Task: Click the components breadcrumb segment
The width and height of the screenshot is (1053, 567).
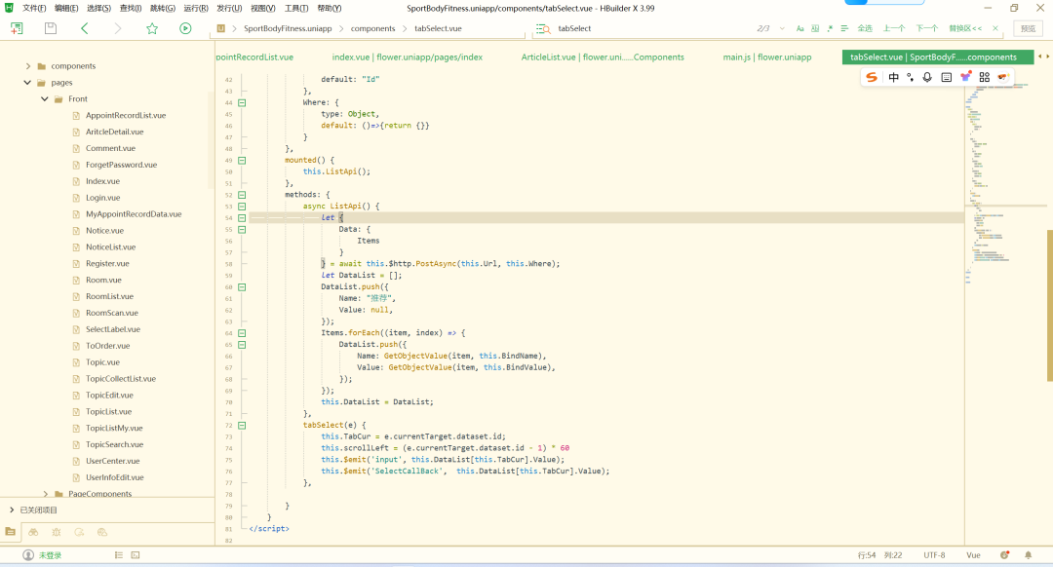Action: pyautogui.click(x=372, y=28)
